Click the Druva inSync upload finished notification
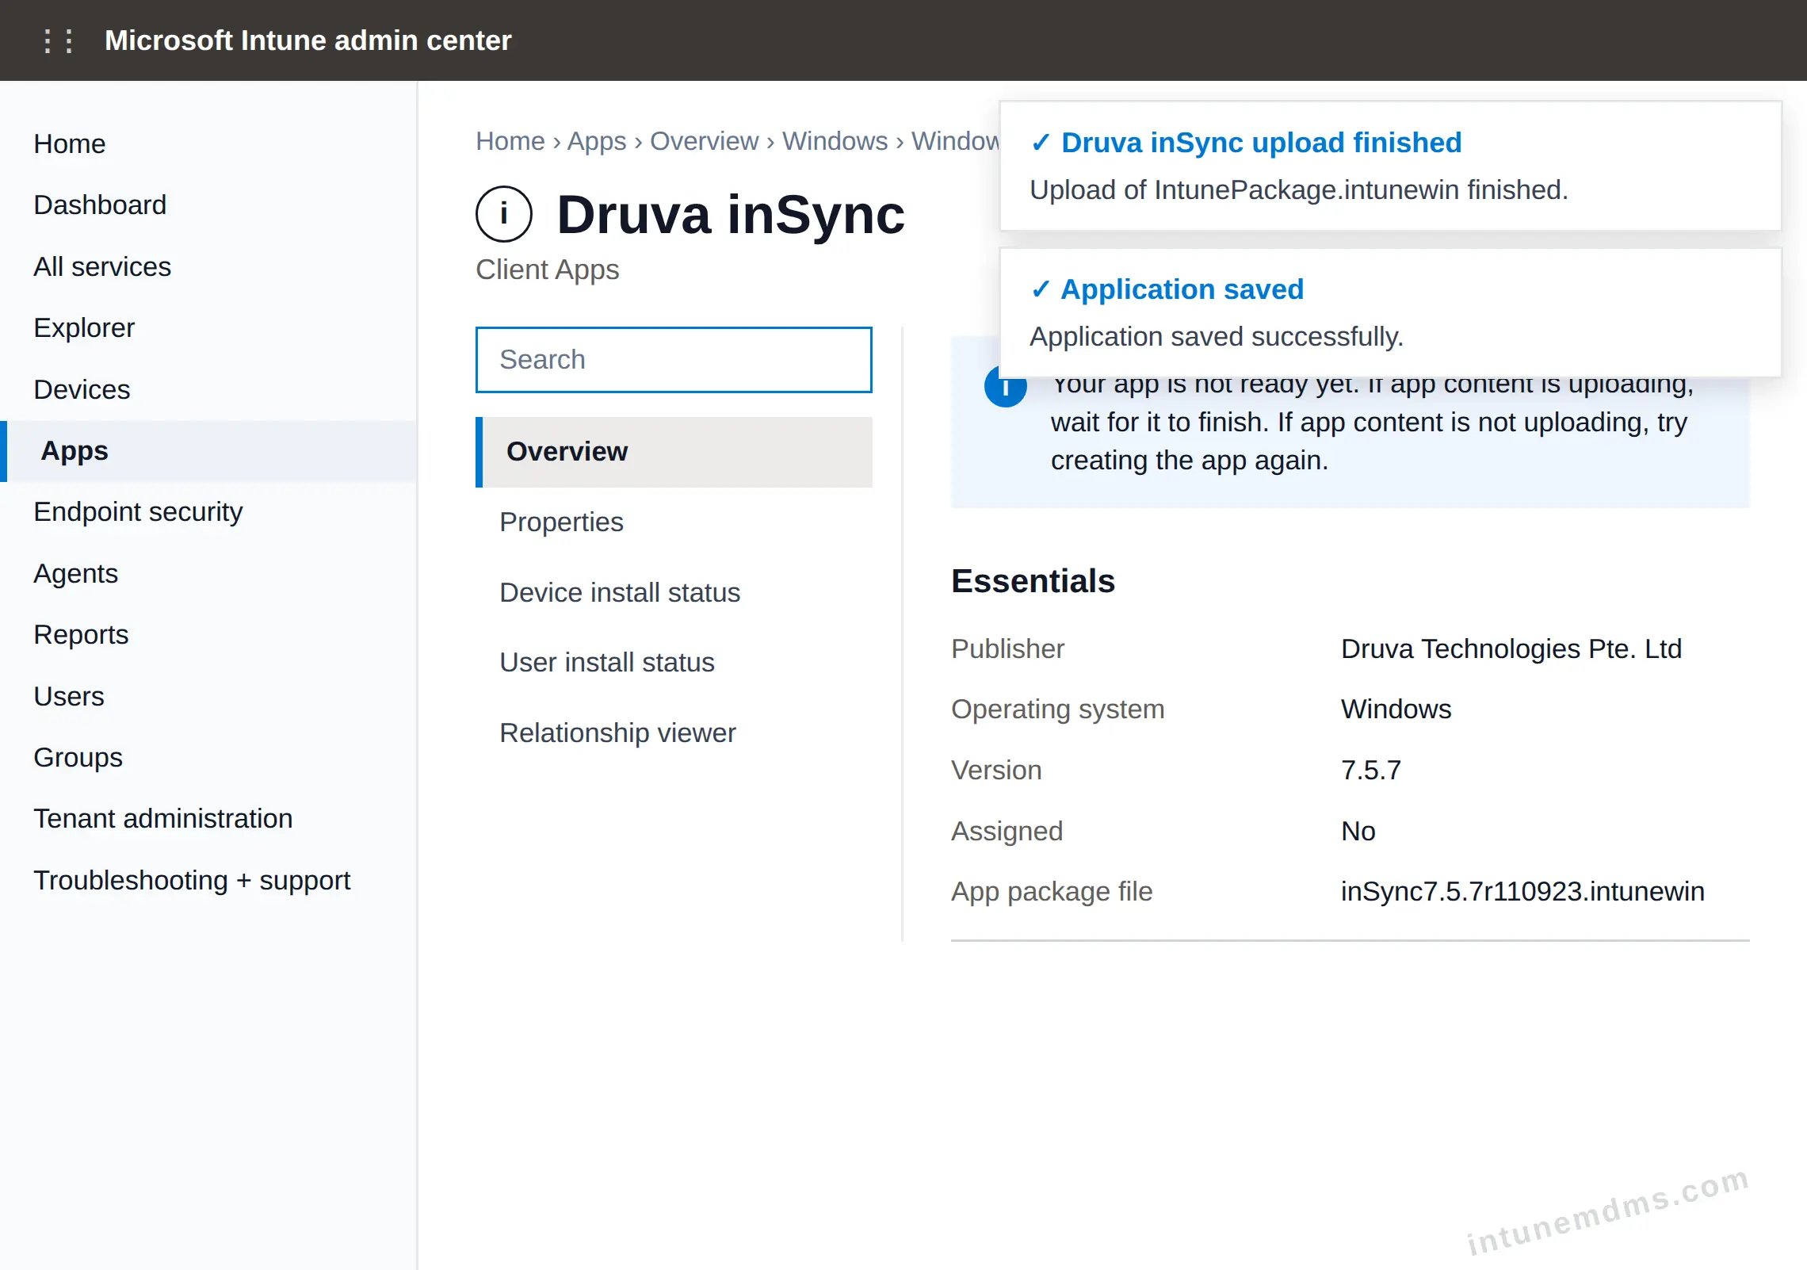Screen dimensions: 1807x1270 pyautogui.click(x=1390, y=166)
